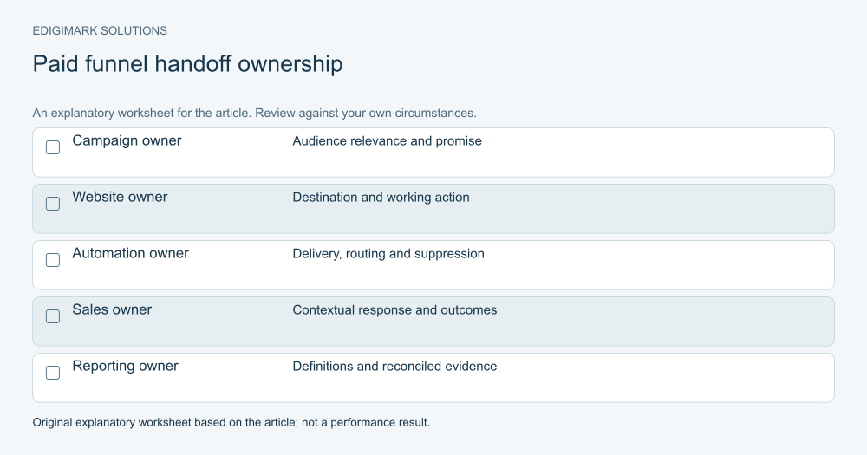Click the 'EDIGIMARK SOLUTIONS' header text

[x=100, y=31]
